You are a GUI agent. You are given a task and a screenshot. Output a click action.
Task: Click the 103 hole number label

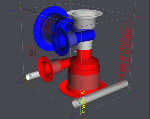tap(68, 33)
